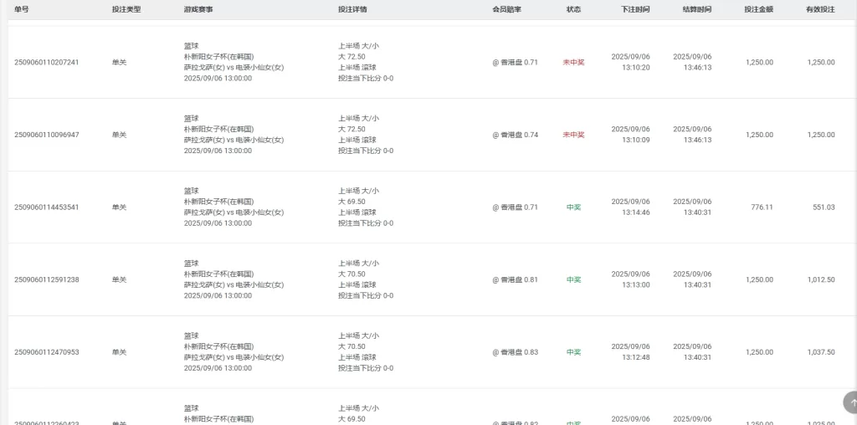Click 单关 in order 2509060110207241 row
This screenshot has height=425, width=857.
click(x=119, y=62)
